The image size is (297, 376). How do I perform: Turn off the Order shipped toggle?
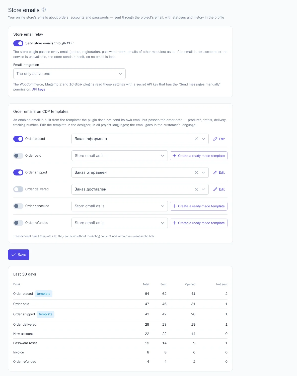pos(18,172)
